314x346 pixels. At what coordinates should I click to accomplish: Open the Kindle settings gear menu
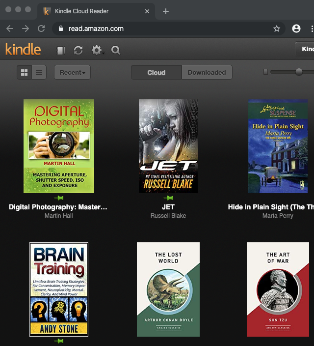click(98, 50)
